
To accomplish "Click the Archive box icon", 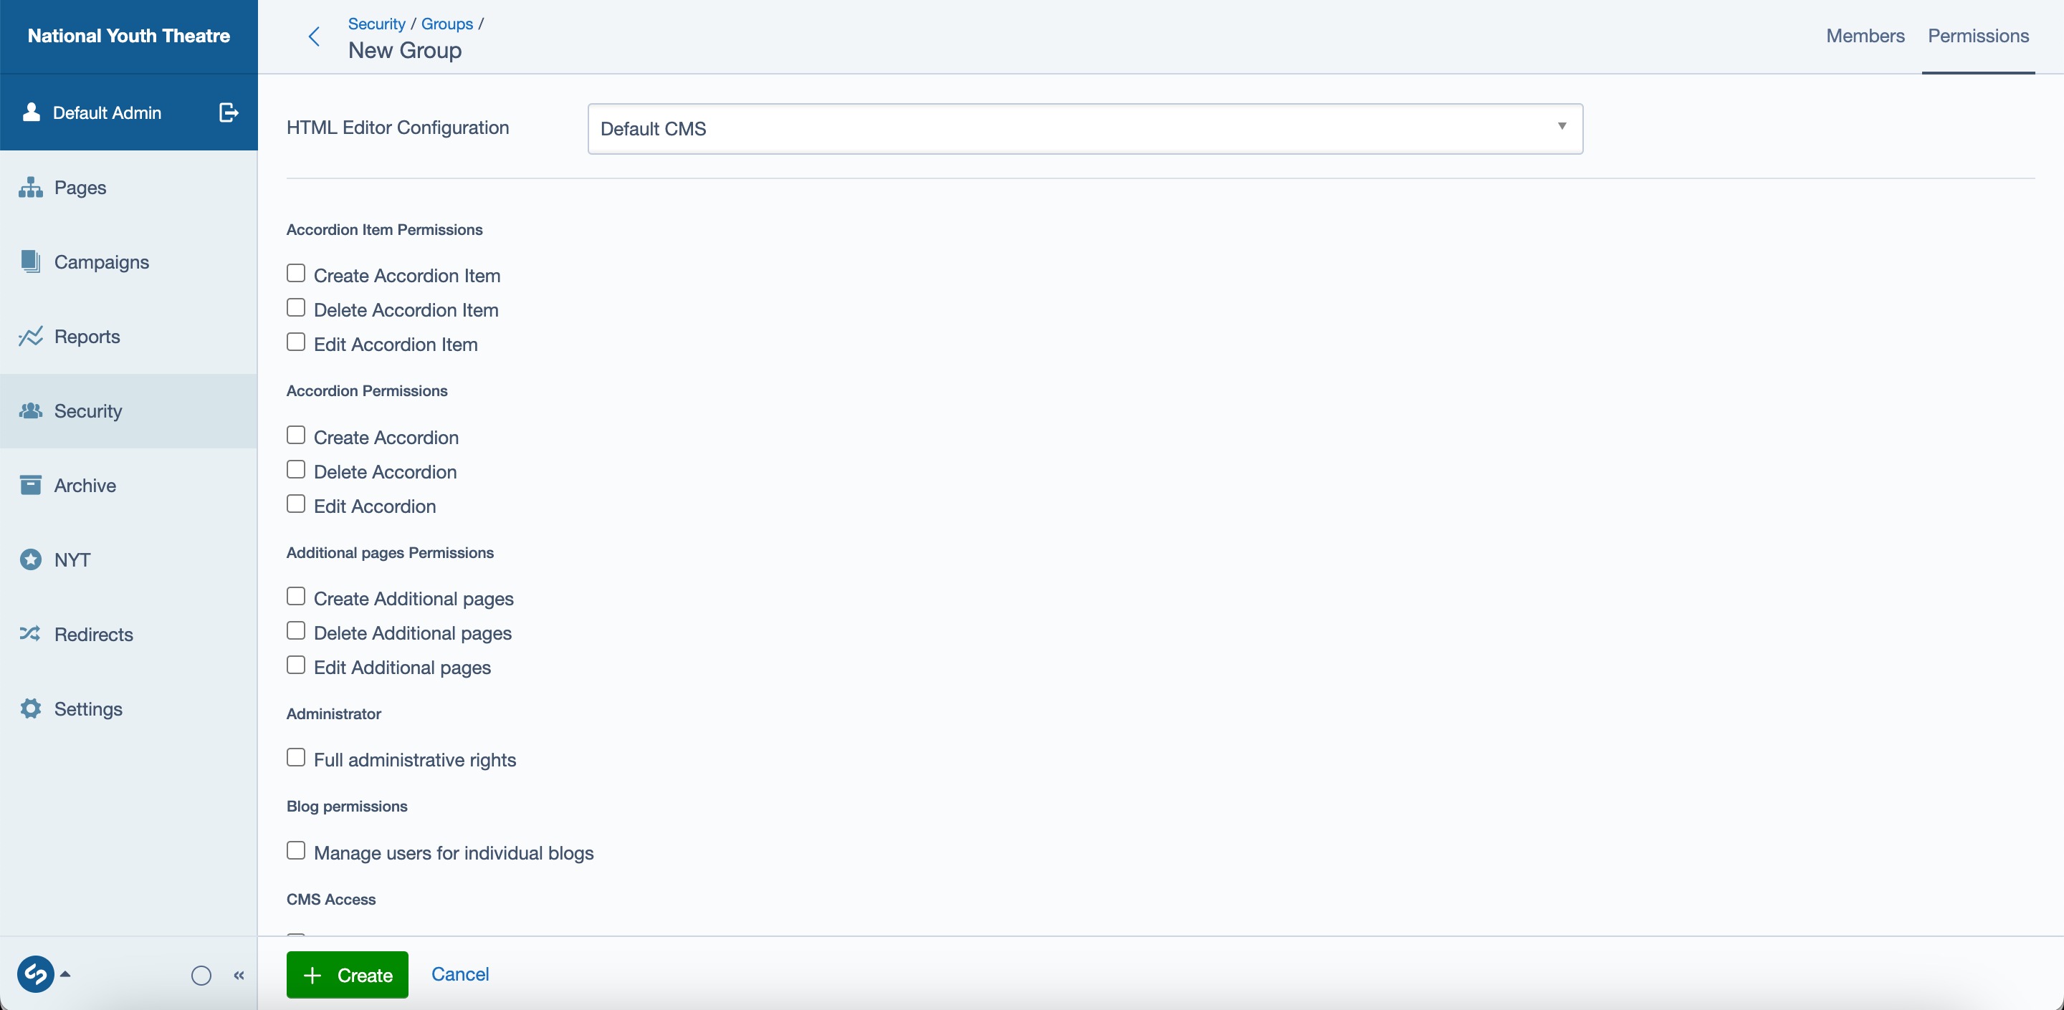I will click(30, 486).
